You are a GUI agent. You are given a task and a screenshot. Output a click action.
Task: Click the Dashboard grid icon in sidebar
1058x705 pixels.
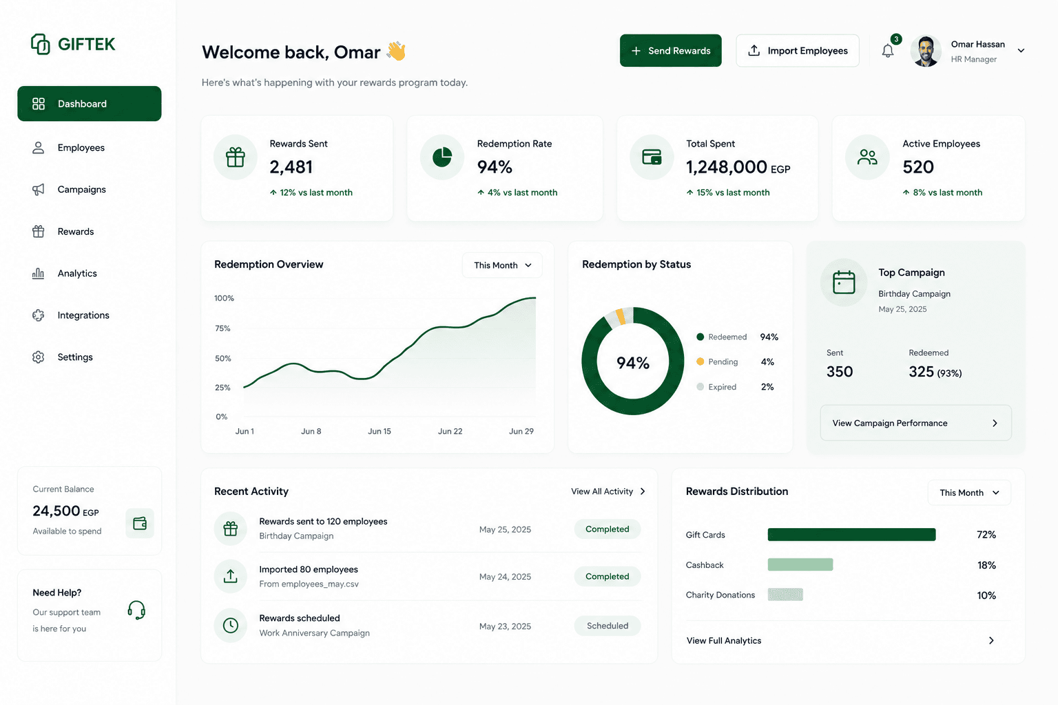39,104
